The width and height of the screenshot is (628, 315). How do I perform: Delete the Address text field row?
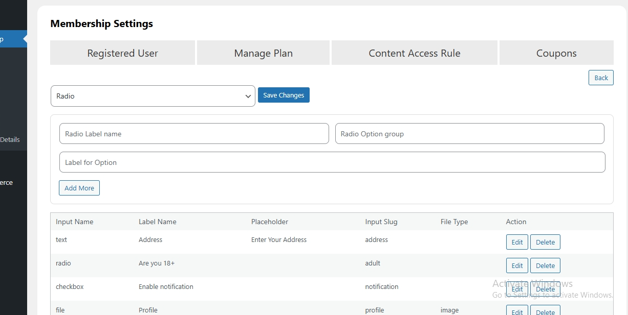pyautogui.click(x=545, y=242)
